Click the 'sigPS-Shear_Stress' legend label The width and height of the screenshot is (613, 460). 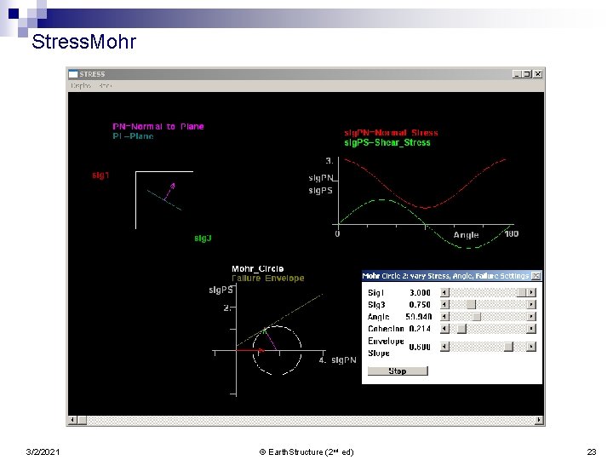click(387, 142)
